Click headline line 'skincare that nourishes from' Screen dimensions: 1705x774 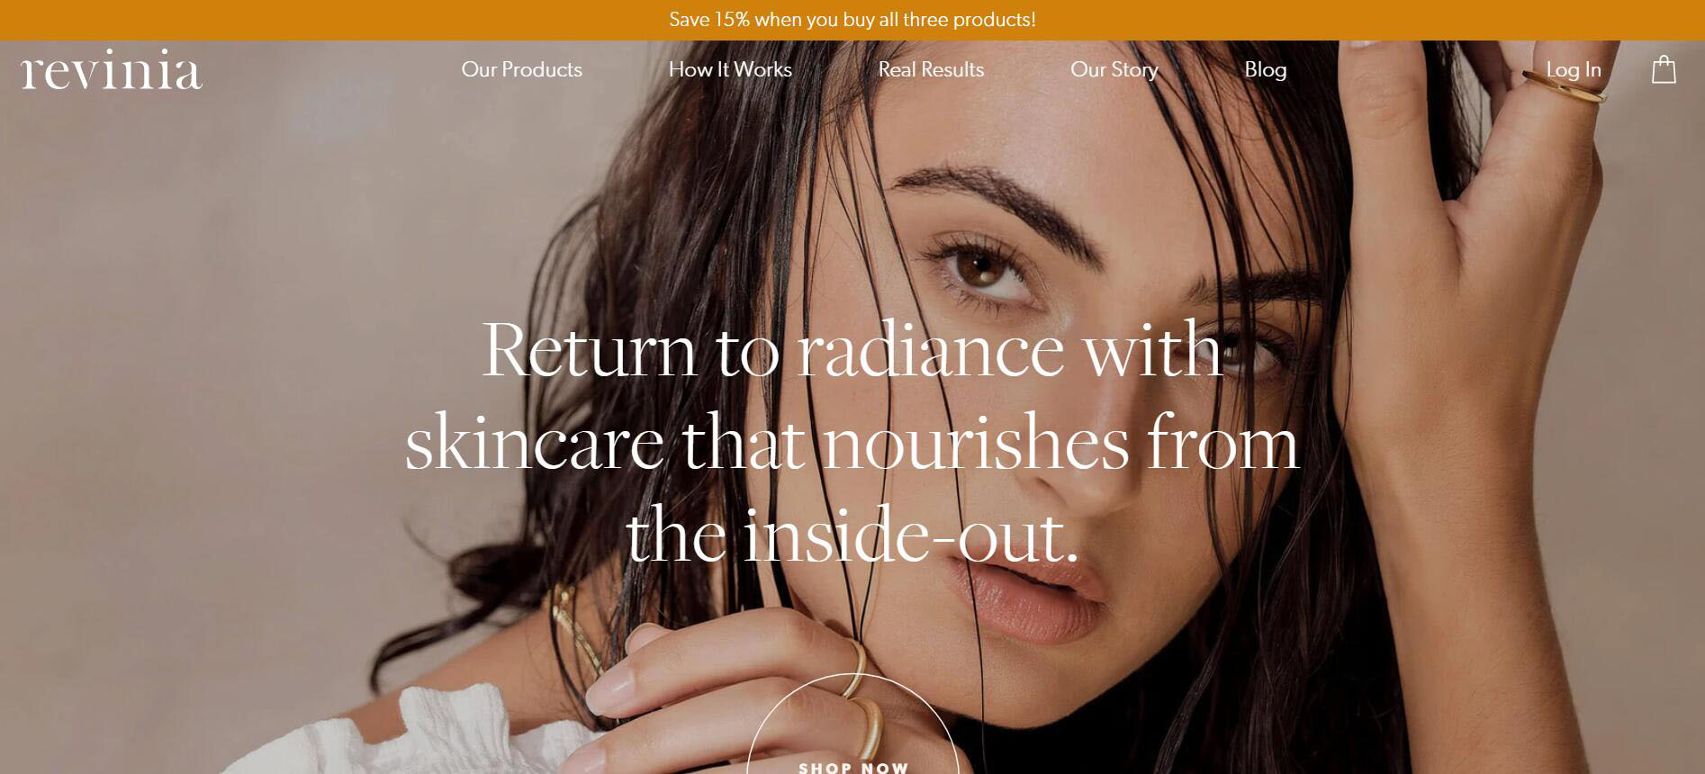852,442
